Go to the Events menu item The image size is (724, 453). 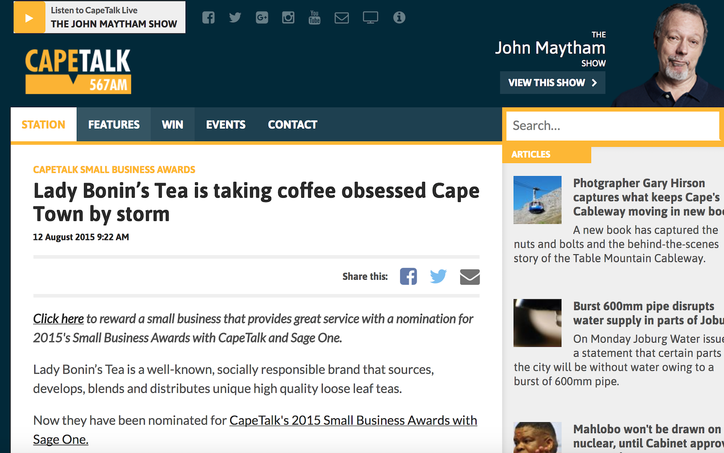(225, 124)
